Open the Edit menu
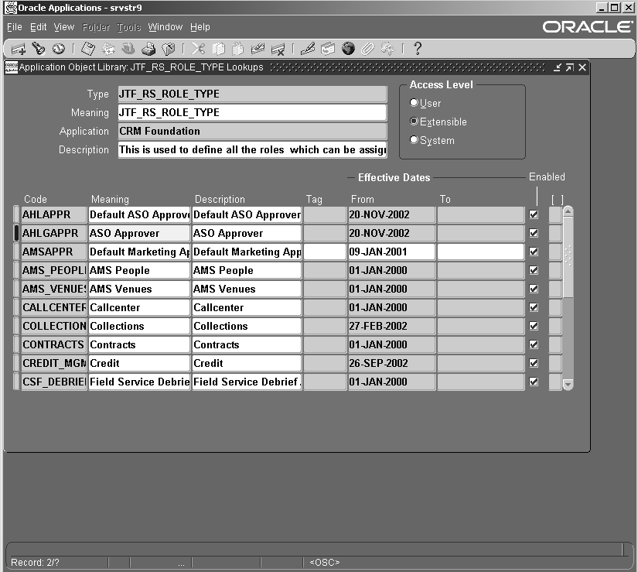Image resolution: width=638 pixels, height=572 pixels. tap(38, 27)
